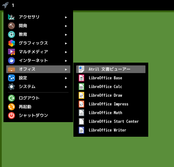Choose ログアウト to log out
The image size is (174, 167).
click(38, 98)
